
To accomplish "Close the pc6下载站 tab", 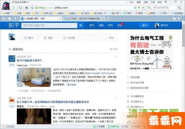I will click(103, 18).
